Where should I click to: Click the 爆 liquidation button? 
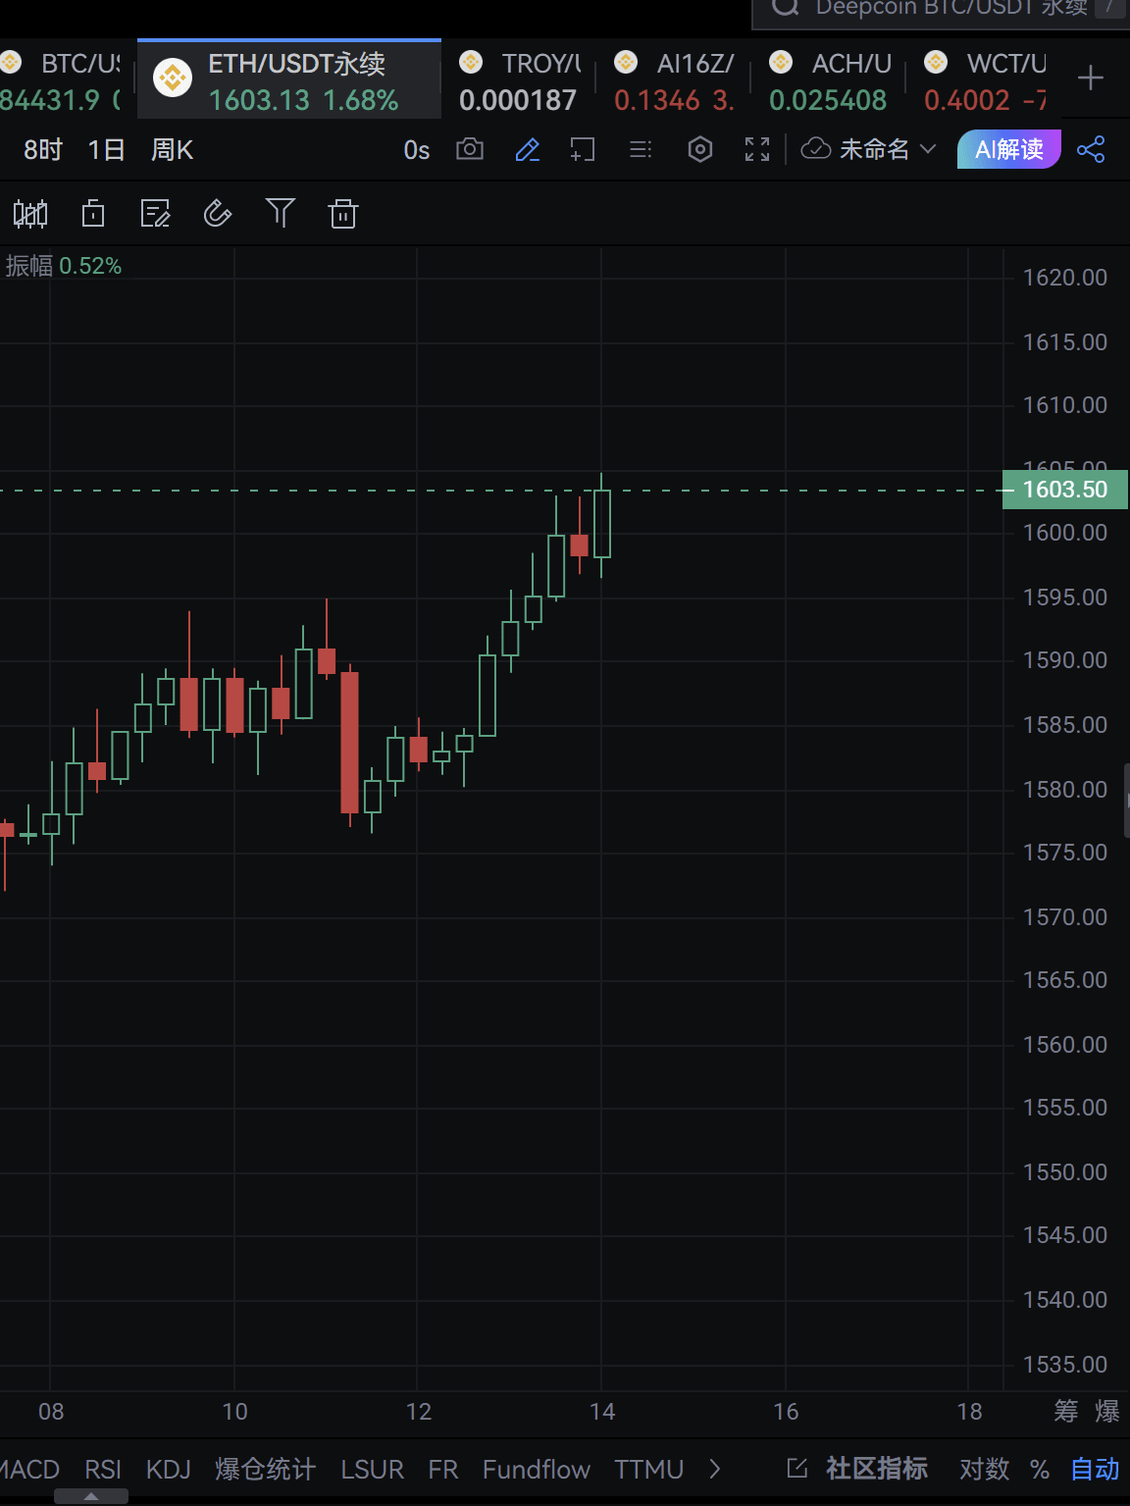1107,1411
